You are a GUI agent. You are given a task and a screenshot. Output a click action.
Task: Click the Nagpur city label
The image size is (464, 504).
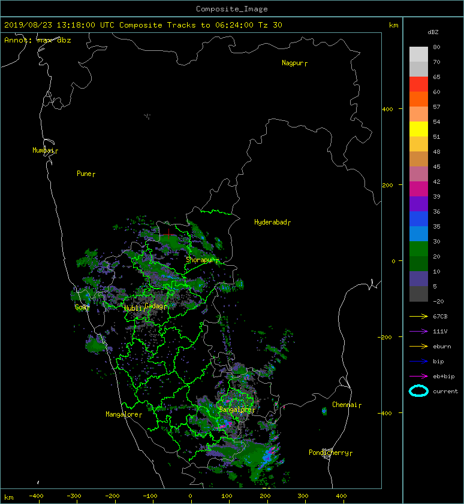[293, 63]
